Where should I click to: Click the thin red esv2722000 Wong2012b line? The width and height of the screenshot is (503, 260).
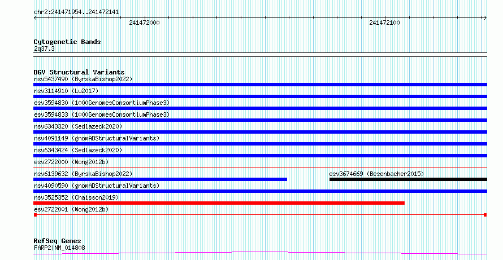click(x=261, y=167)
